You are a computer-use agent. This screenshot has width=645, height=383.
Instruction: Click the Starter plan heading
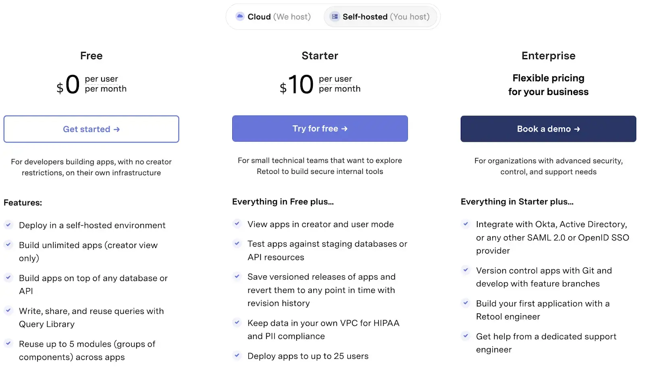point(320,56)
